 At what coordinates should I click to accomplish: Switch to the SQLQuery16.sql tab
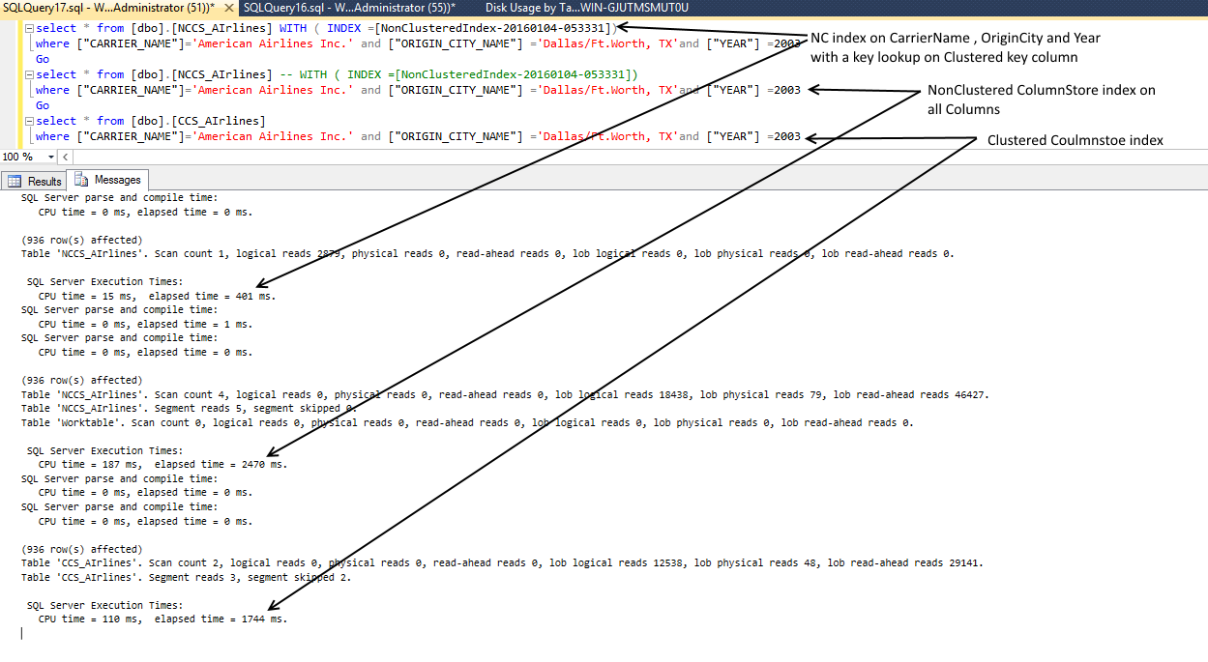click(349, 7)
